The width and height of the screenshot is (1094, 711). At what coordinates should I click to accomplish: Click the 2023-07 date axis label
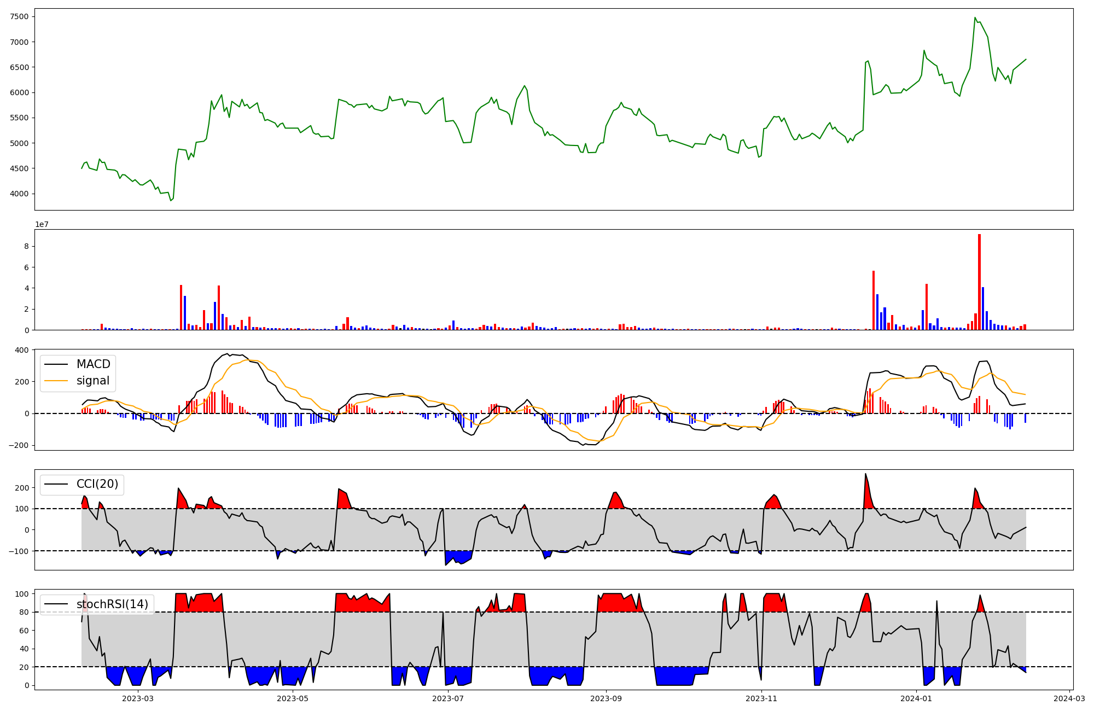coord(449,698)
